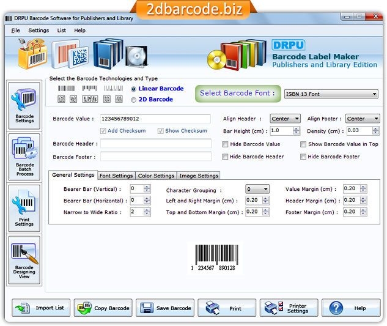
Task: Click the Header Margin spinner
Action: [363, 200]
